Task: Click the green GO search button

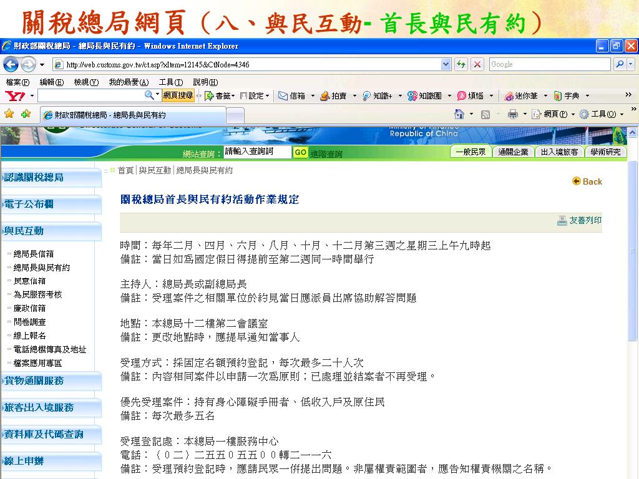Action: click(300, 152)
